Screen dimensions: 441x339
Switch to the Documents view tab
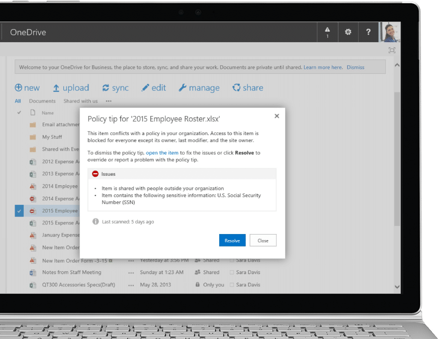coord(42,101)
